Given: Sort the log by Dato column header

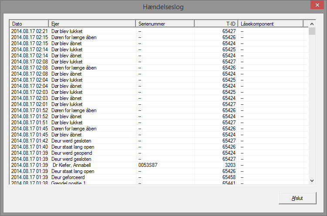Looking at the screenshot, I should 29,24.
